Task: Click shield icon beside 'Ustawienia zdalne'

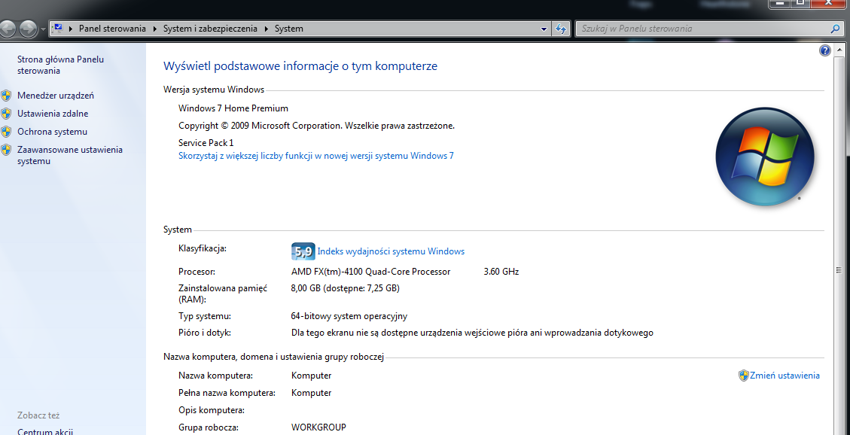Action: pos(6,114)
